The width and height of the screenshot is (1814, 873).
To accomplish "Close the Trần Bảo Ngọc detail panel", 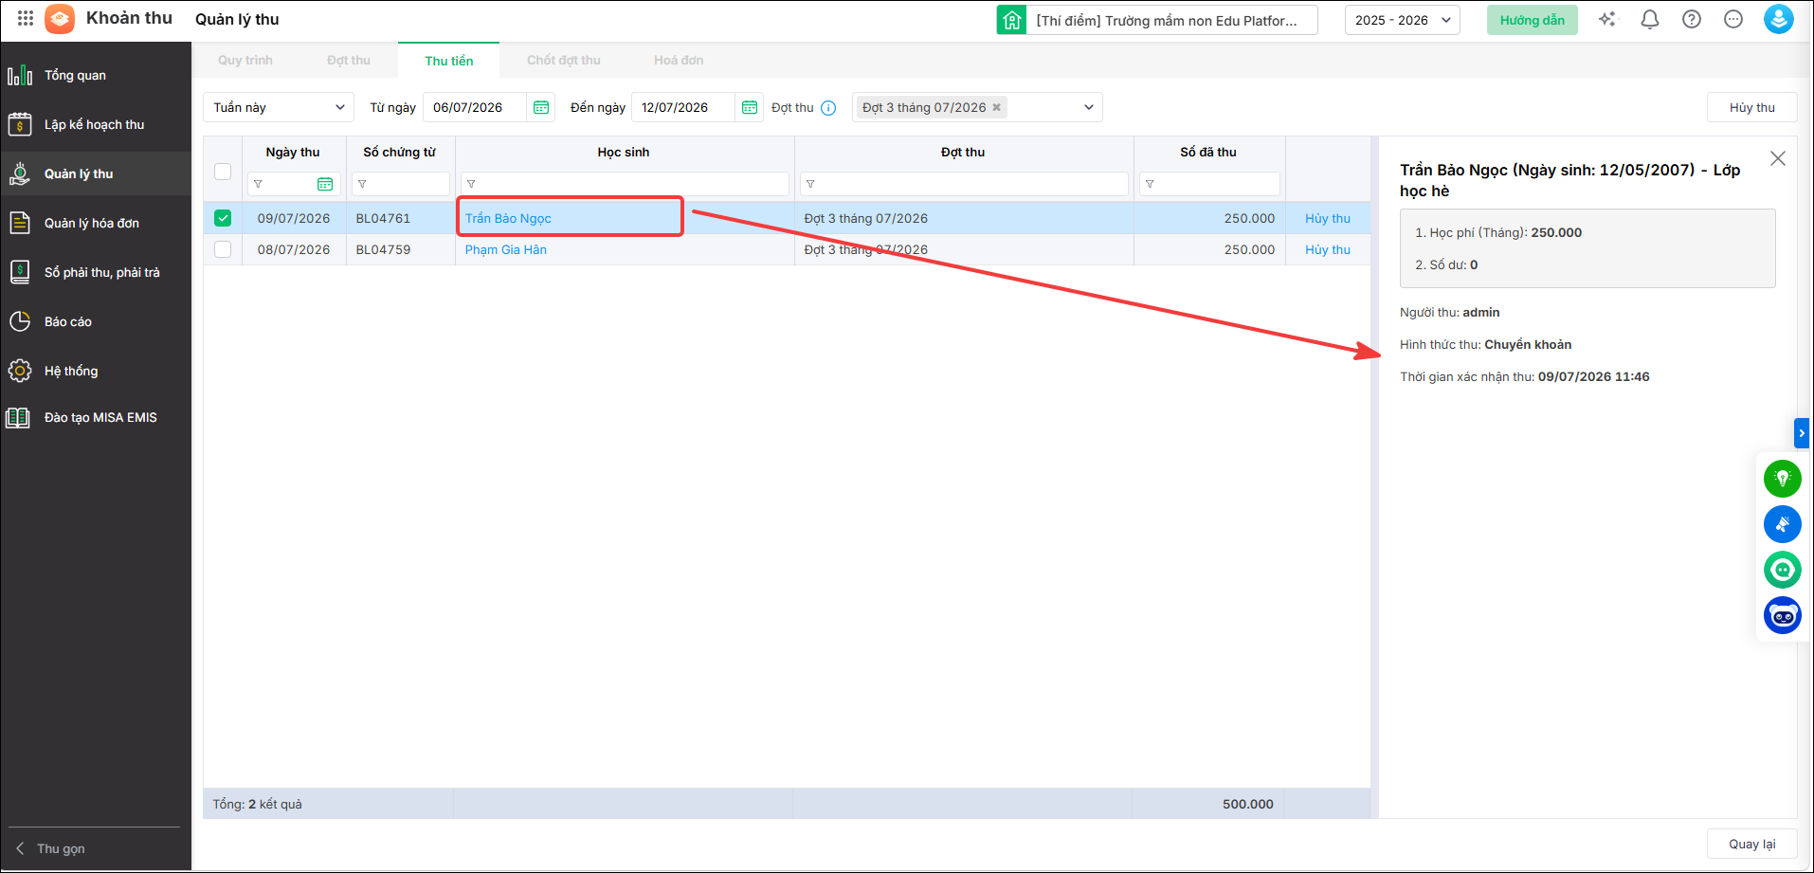I will pyautogui.click(x=1778, y=158).
